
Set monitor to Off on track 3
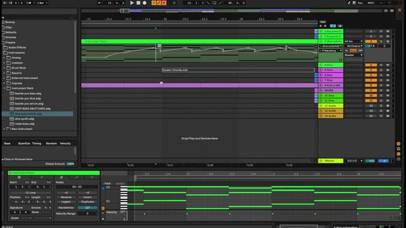[360, 51]
